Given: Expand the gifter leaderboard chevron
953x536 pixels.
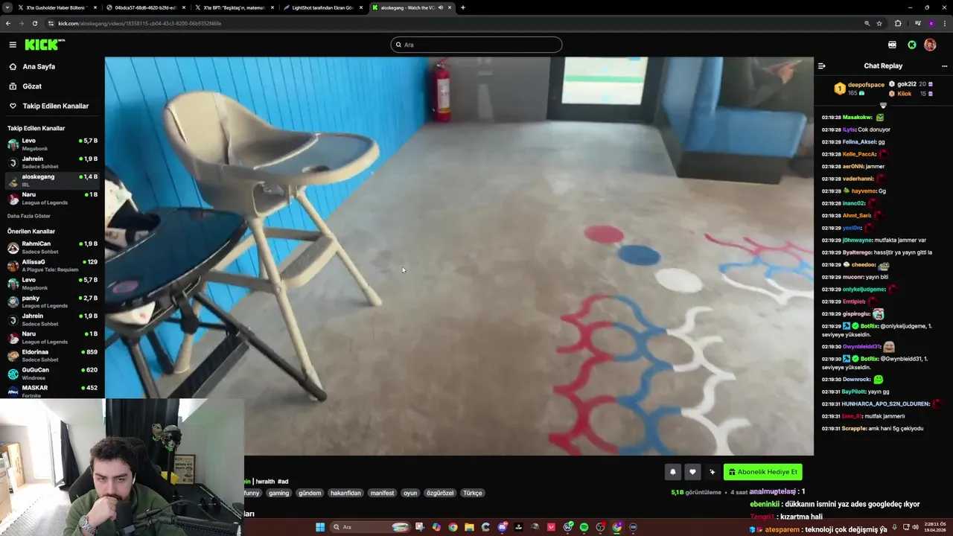Looking at the screenshot, I should pyautogui.click(x=883, y=106).
